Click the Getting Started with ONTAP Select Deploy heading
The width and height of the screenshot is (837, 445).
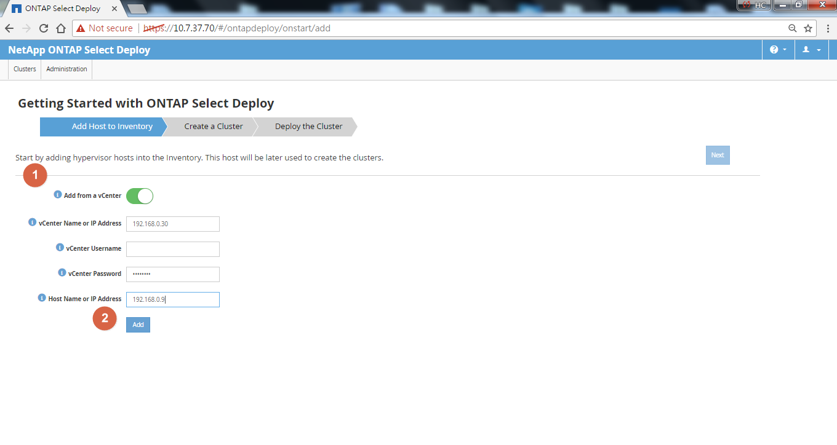[x=146, y=103]
